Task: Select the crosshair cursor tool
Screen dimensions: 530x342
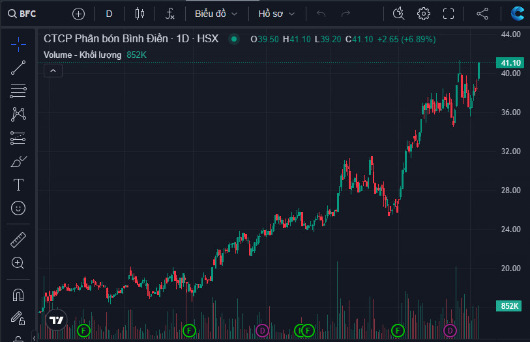Action: 18,44
